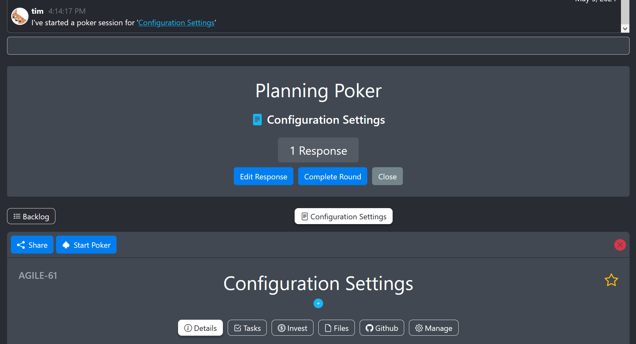Click the dollar icon on the Invest tab
Viewport: 636px width, 344px height.
pos(281,328)
